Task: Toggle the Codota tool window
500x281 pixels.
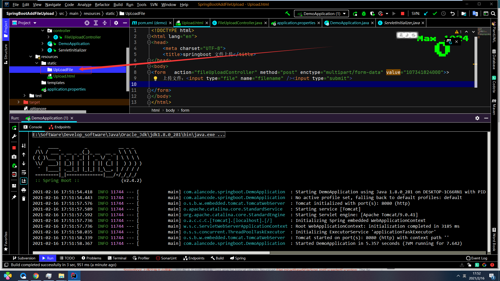Action: [x=494, y=84]
